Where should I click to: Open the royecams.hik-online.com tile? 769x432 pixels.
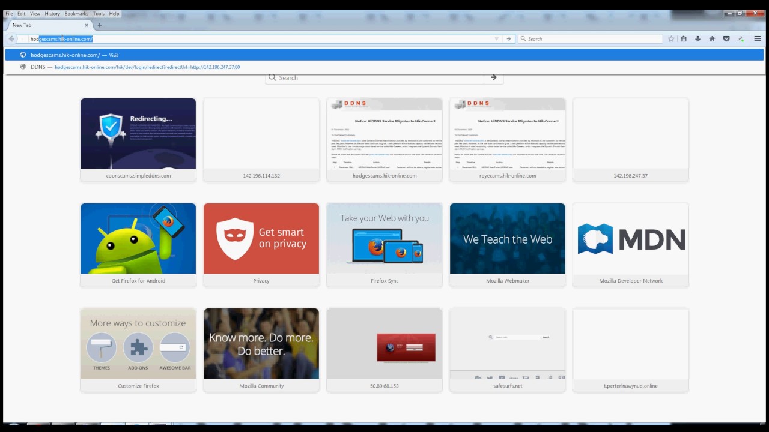(508, 139)
